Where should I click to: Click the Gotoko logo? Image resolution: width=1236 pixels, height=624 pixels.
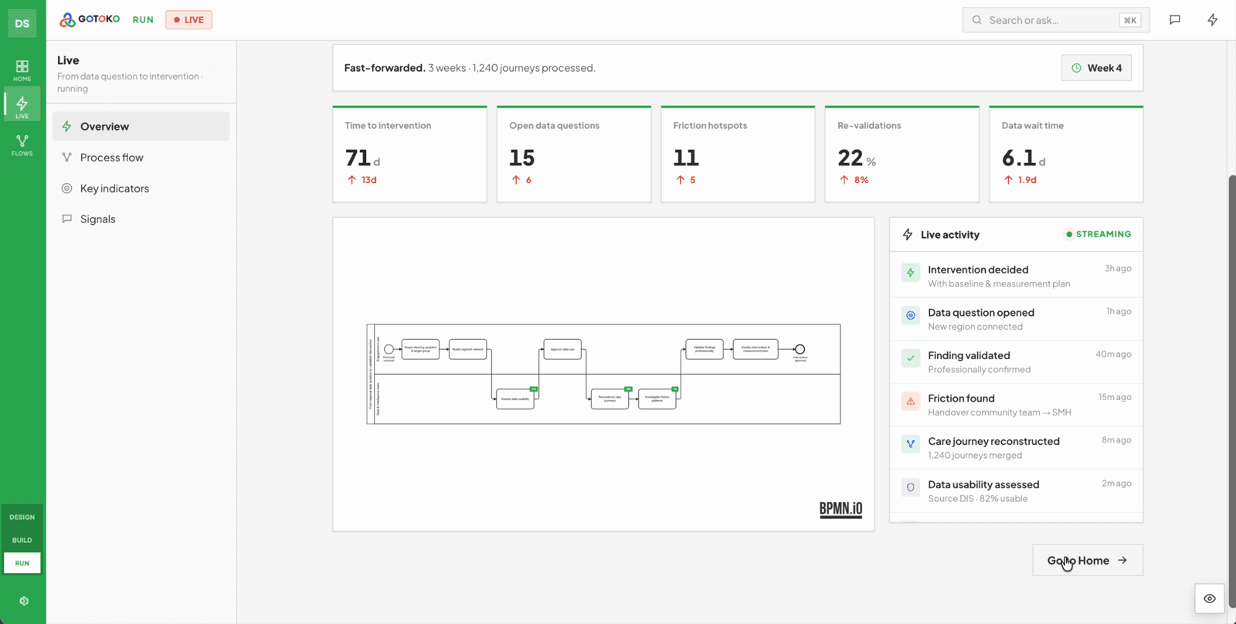[x=90, y=19]
